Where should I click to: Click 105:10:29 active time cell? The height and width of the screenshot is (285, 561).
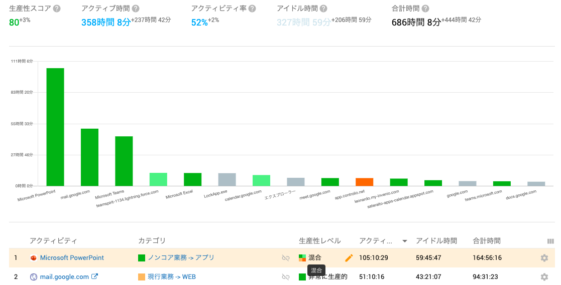click(x=374, y=258)
